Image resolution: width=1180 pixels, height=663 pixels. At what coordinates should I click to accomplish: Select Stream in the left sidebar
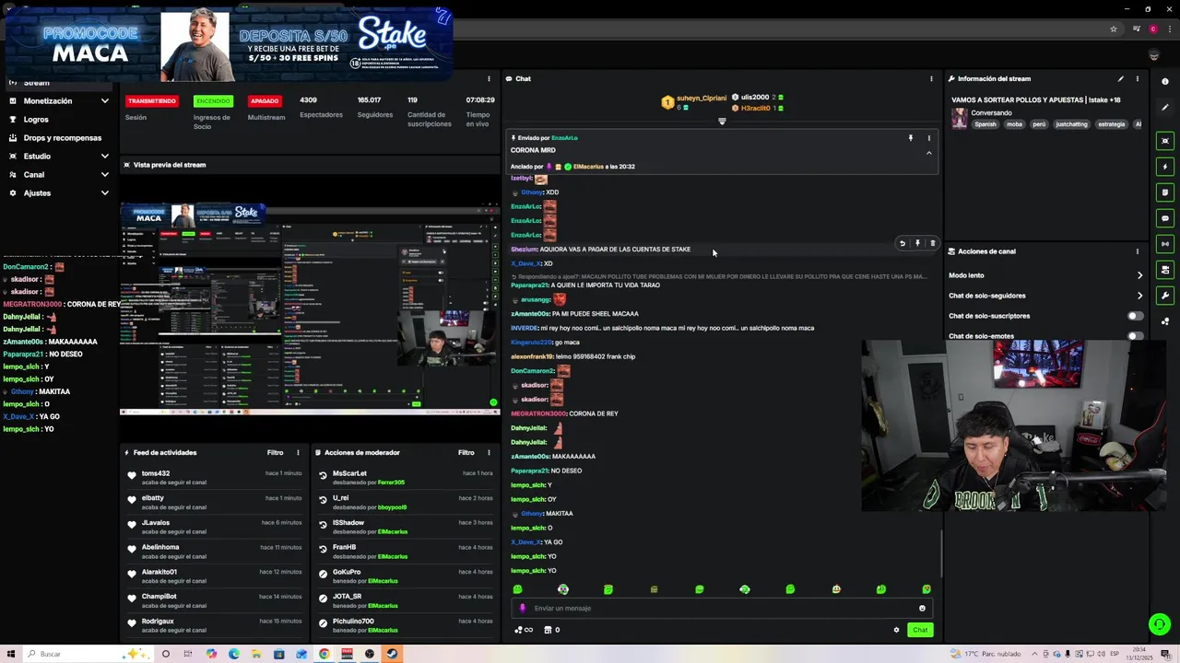(x=37, y=83)
